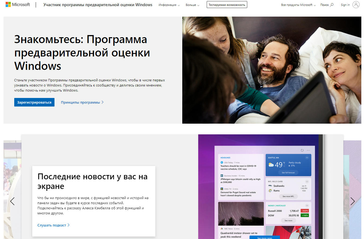Click the heading Последние новости у вас на экране

(x=93, y=181)
